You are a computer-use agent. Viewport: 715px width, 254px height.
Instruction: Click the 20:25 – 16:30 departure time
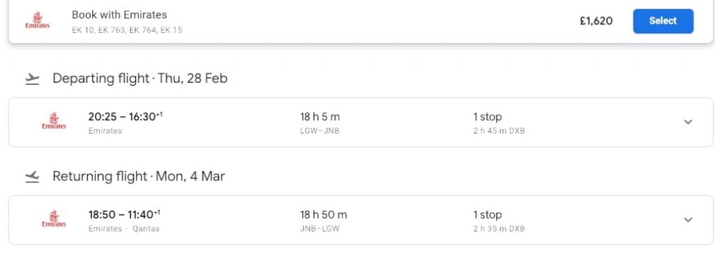point(126,117)
